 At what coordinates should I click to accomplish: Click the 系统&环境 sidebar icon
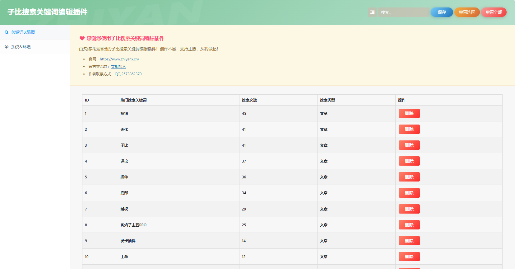[x=7, y=47]
